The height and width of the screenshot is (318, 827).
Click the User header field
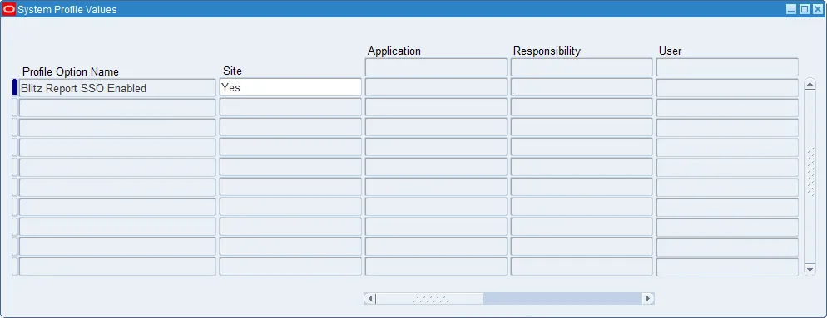point(727,67)
